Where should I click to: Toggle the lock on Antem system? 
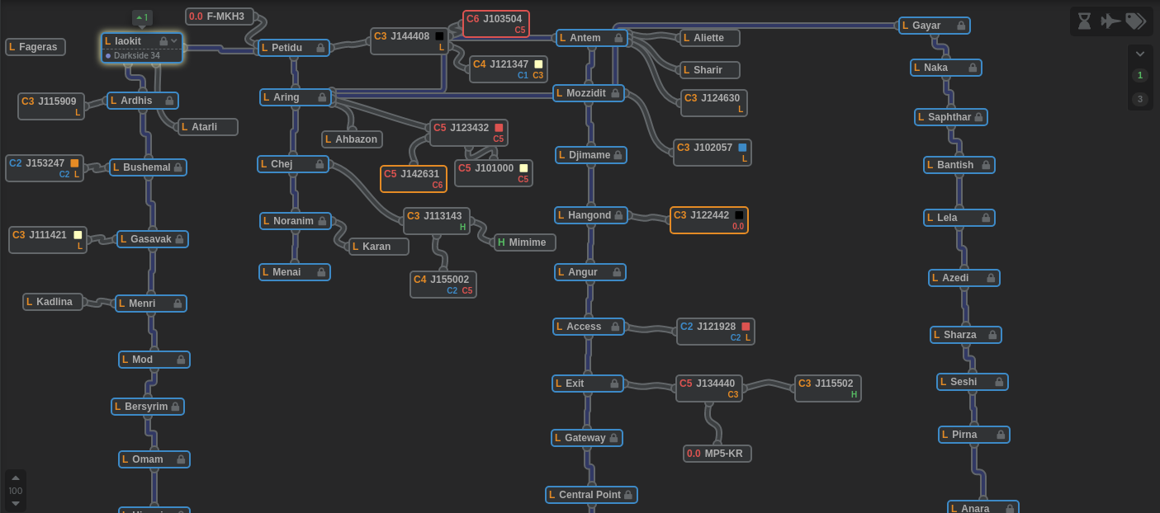618,38
